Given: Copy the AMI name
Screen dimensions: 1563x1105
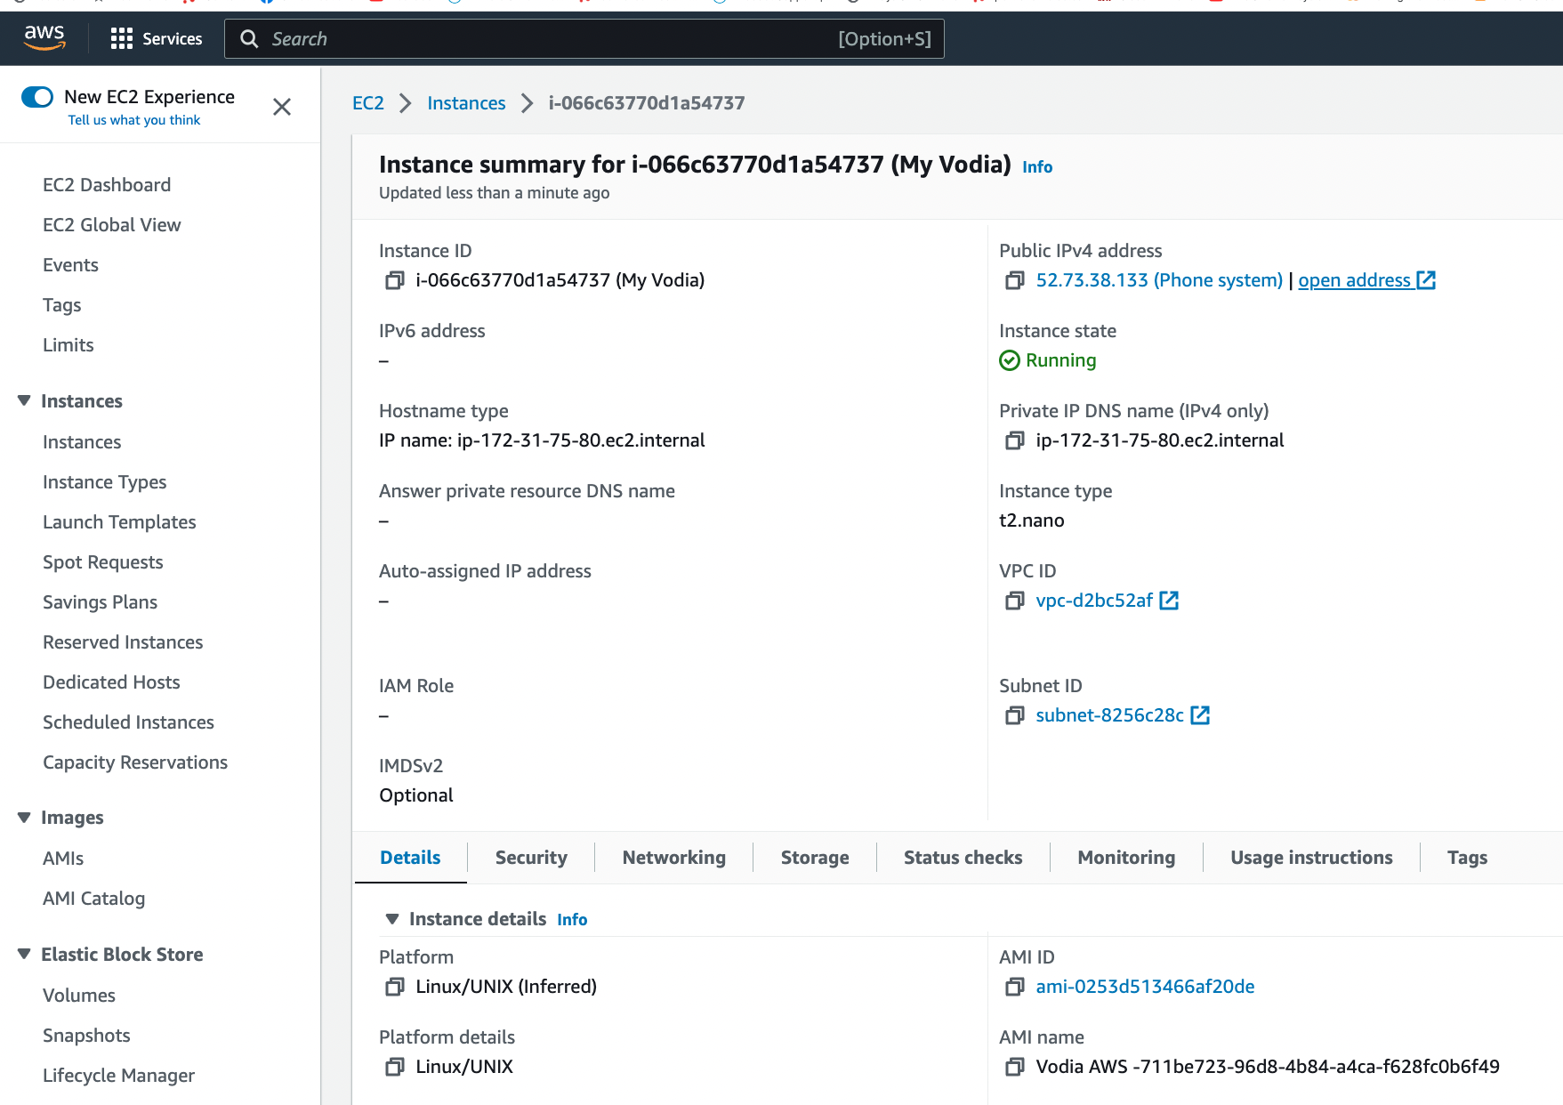Looking at the screenshot, I should click(x=1014, y=1067).
